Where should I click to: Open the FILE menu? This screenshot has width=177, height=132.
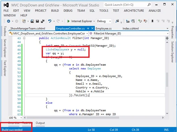[x=6, y=10]
